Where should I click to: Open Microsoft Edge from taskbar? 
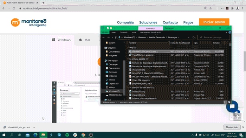point(35,135)
